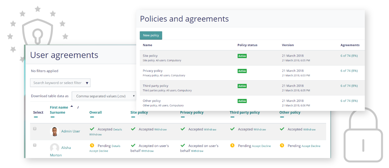Click the green check in Admin User's Privacy policy cell
The height and width of the screenshot is (168, 389).
183,129
